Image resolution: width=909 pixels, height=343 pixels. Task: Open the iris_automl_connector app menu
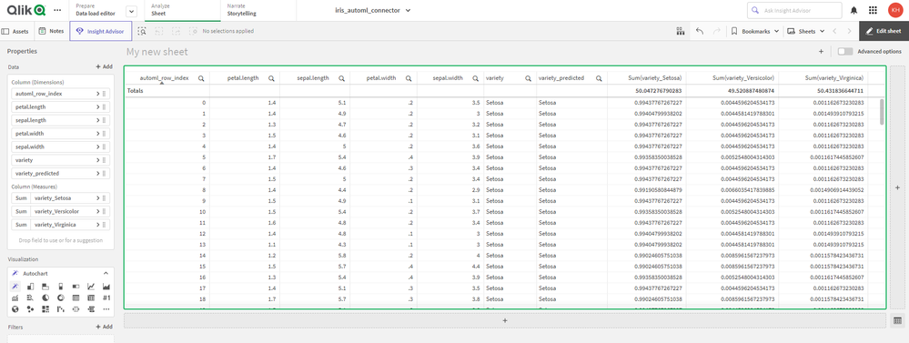coord(373,10)
